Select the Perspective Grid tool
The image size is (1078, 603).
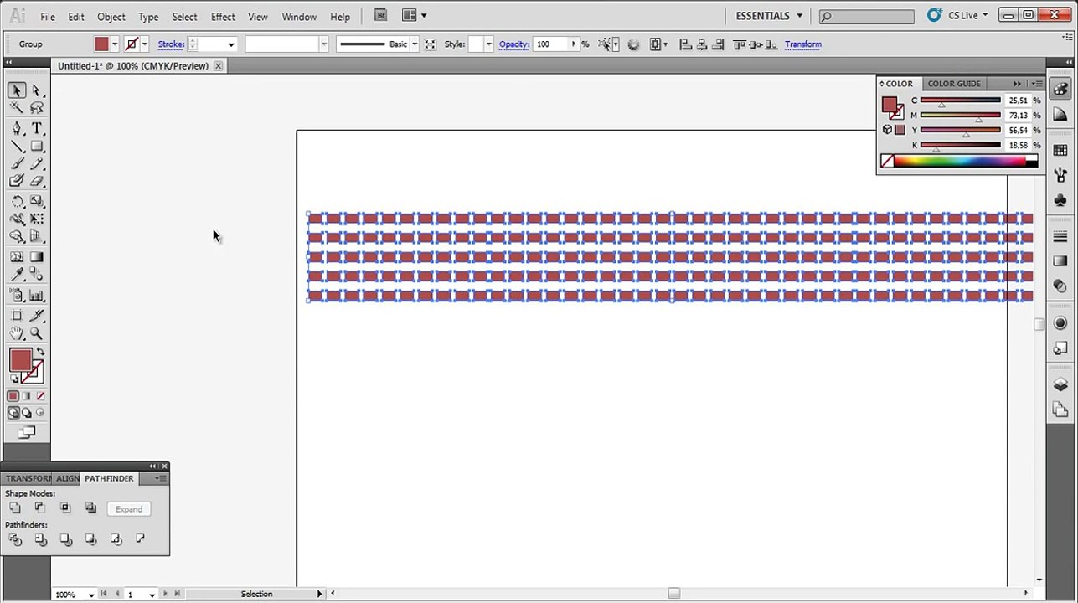(x=37, y=237)
